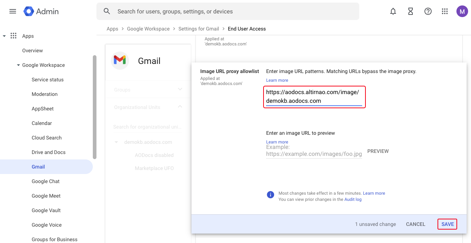The height and width of the screenshot is (243, 471).
Task: Click the PREVIEW button
Action: tap(378, 151)
